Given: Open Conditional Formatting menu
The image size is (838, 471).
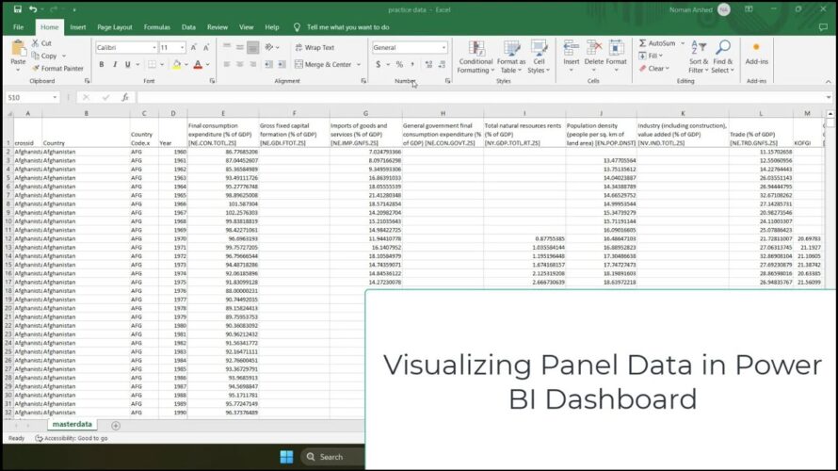Looking at the screenshot, I should pos(475,57).
